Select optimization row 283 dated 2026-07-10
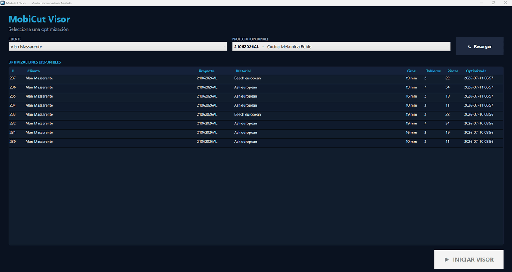Image resolution: width=512 pixels, height=272 pixels. (x=256, y=114)
